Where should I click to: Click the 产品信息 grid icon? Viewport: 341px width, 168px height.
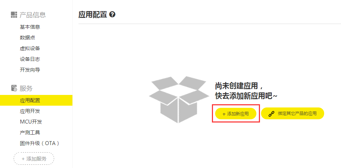pos(14,15)
